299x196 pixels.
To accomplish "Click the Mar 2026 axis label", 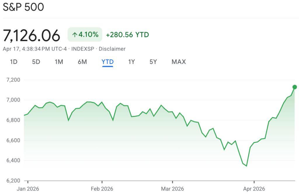I will pyautogui.click(x=173, y=189).
